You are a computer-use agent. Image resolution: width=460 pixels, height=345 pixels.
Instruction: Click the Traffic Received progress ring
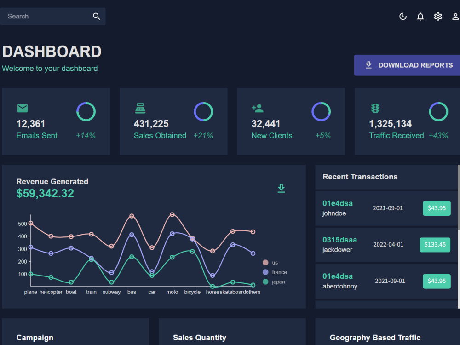438,111
